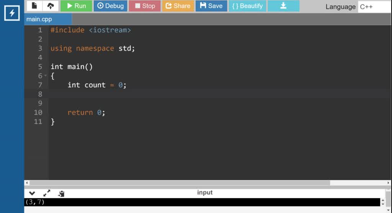Expand the console panel to fullscreen

point(47,193)
